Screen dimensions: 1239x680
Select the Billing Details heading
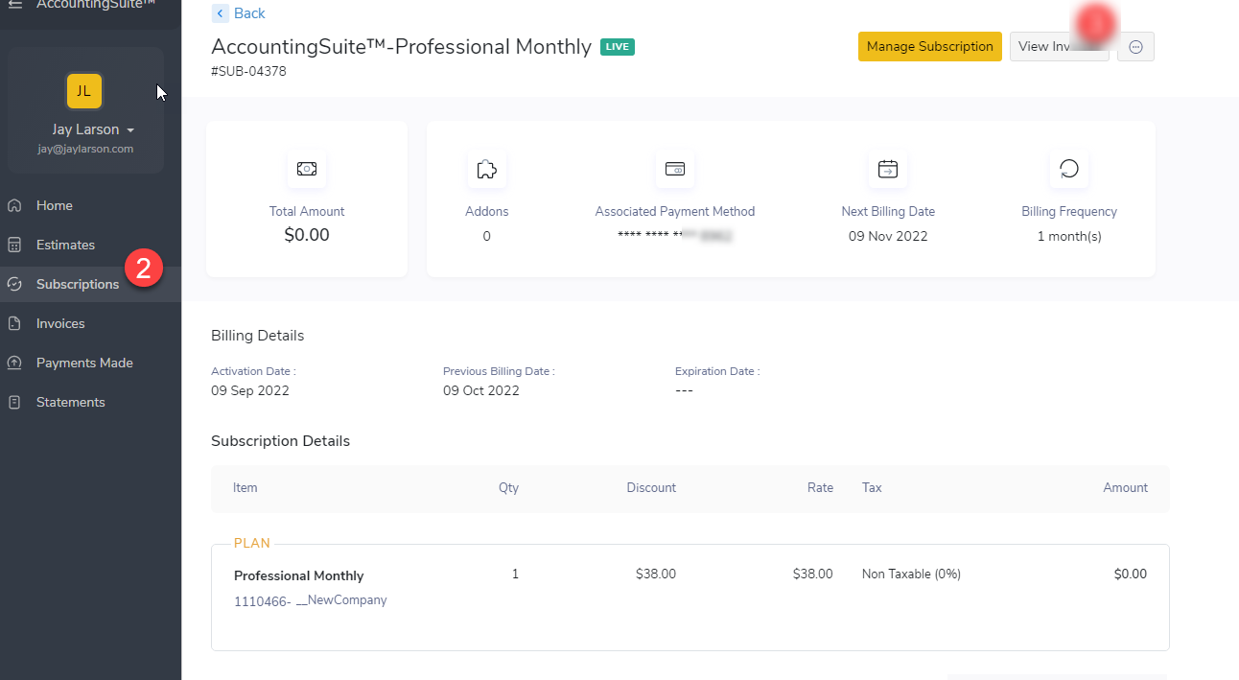tap(258, 336)
